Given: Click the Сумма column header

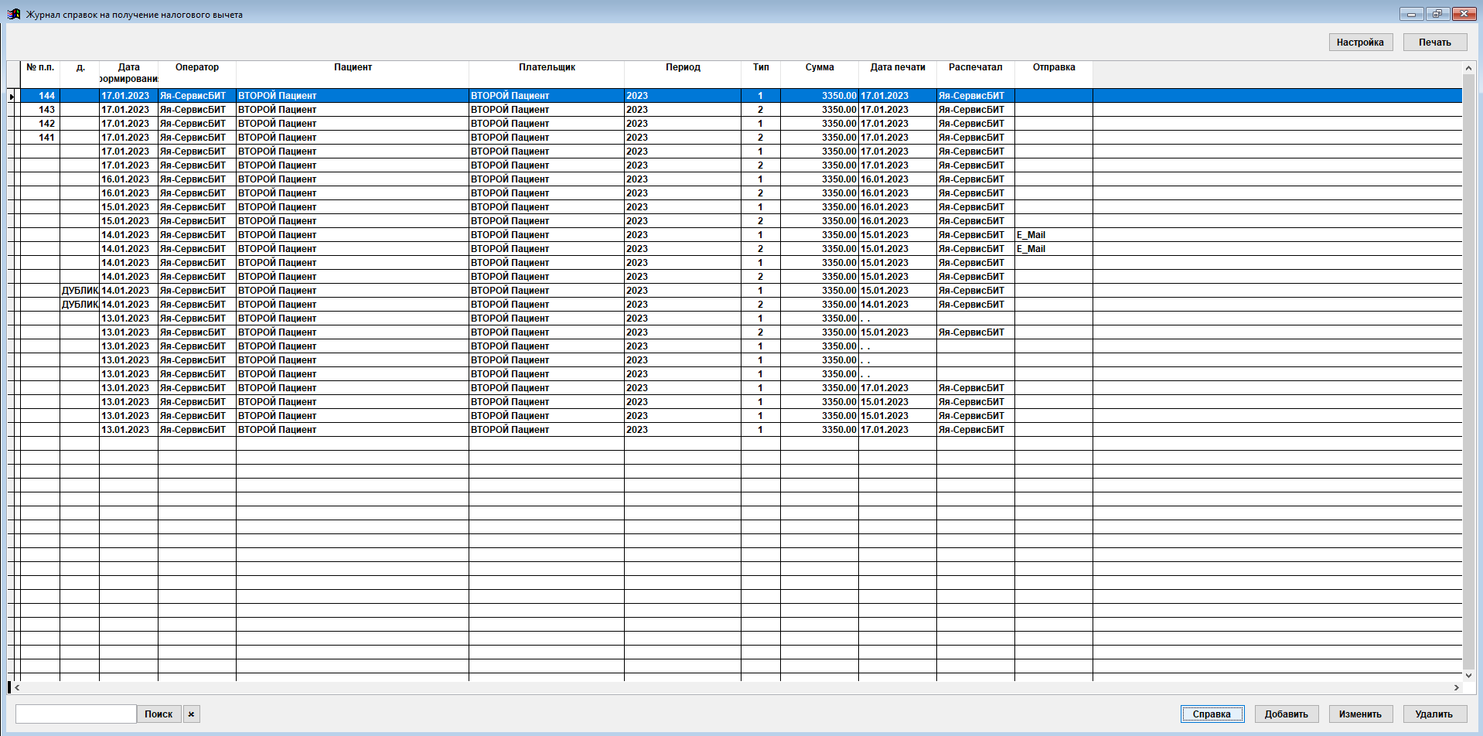Looking at the screenshot, I should 820,68.
